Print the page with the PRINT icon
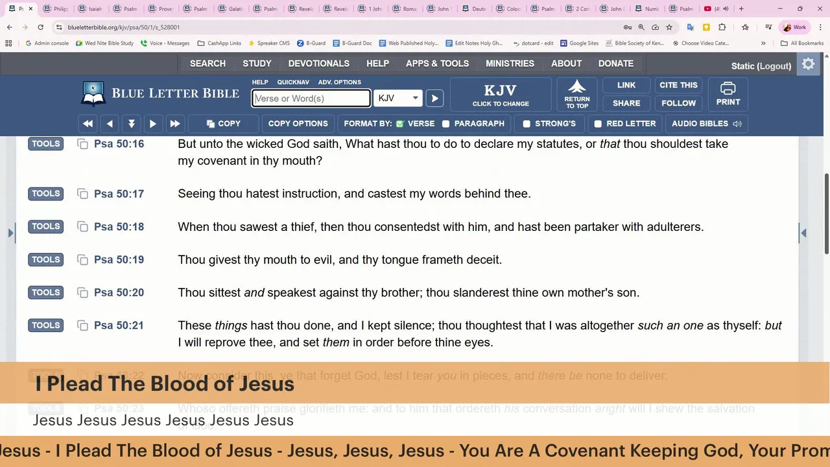The height and width of the screenshot is (467, 830). (x=728, y=94)
